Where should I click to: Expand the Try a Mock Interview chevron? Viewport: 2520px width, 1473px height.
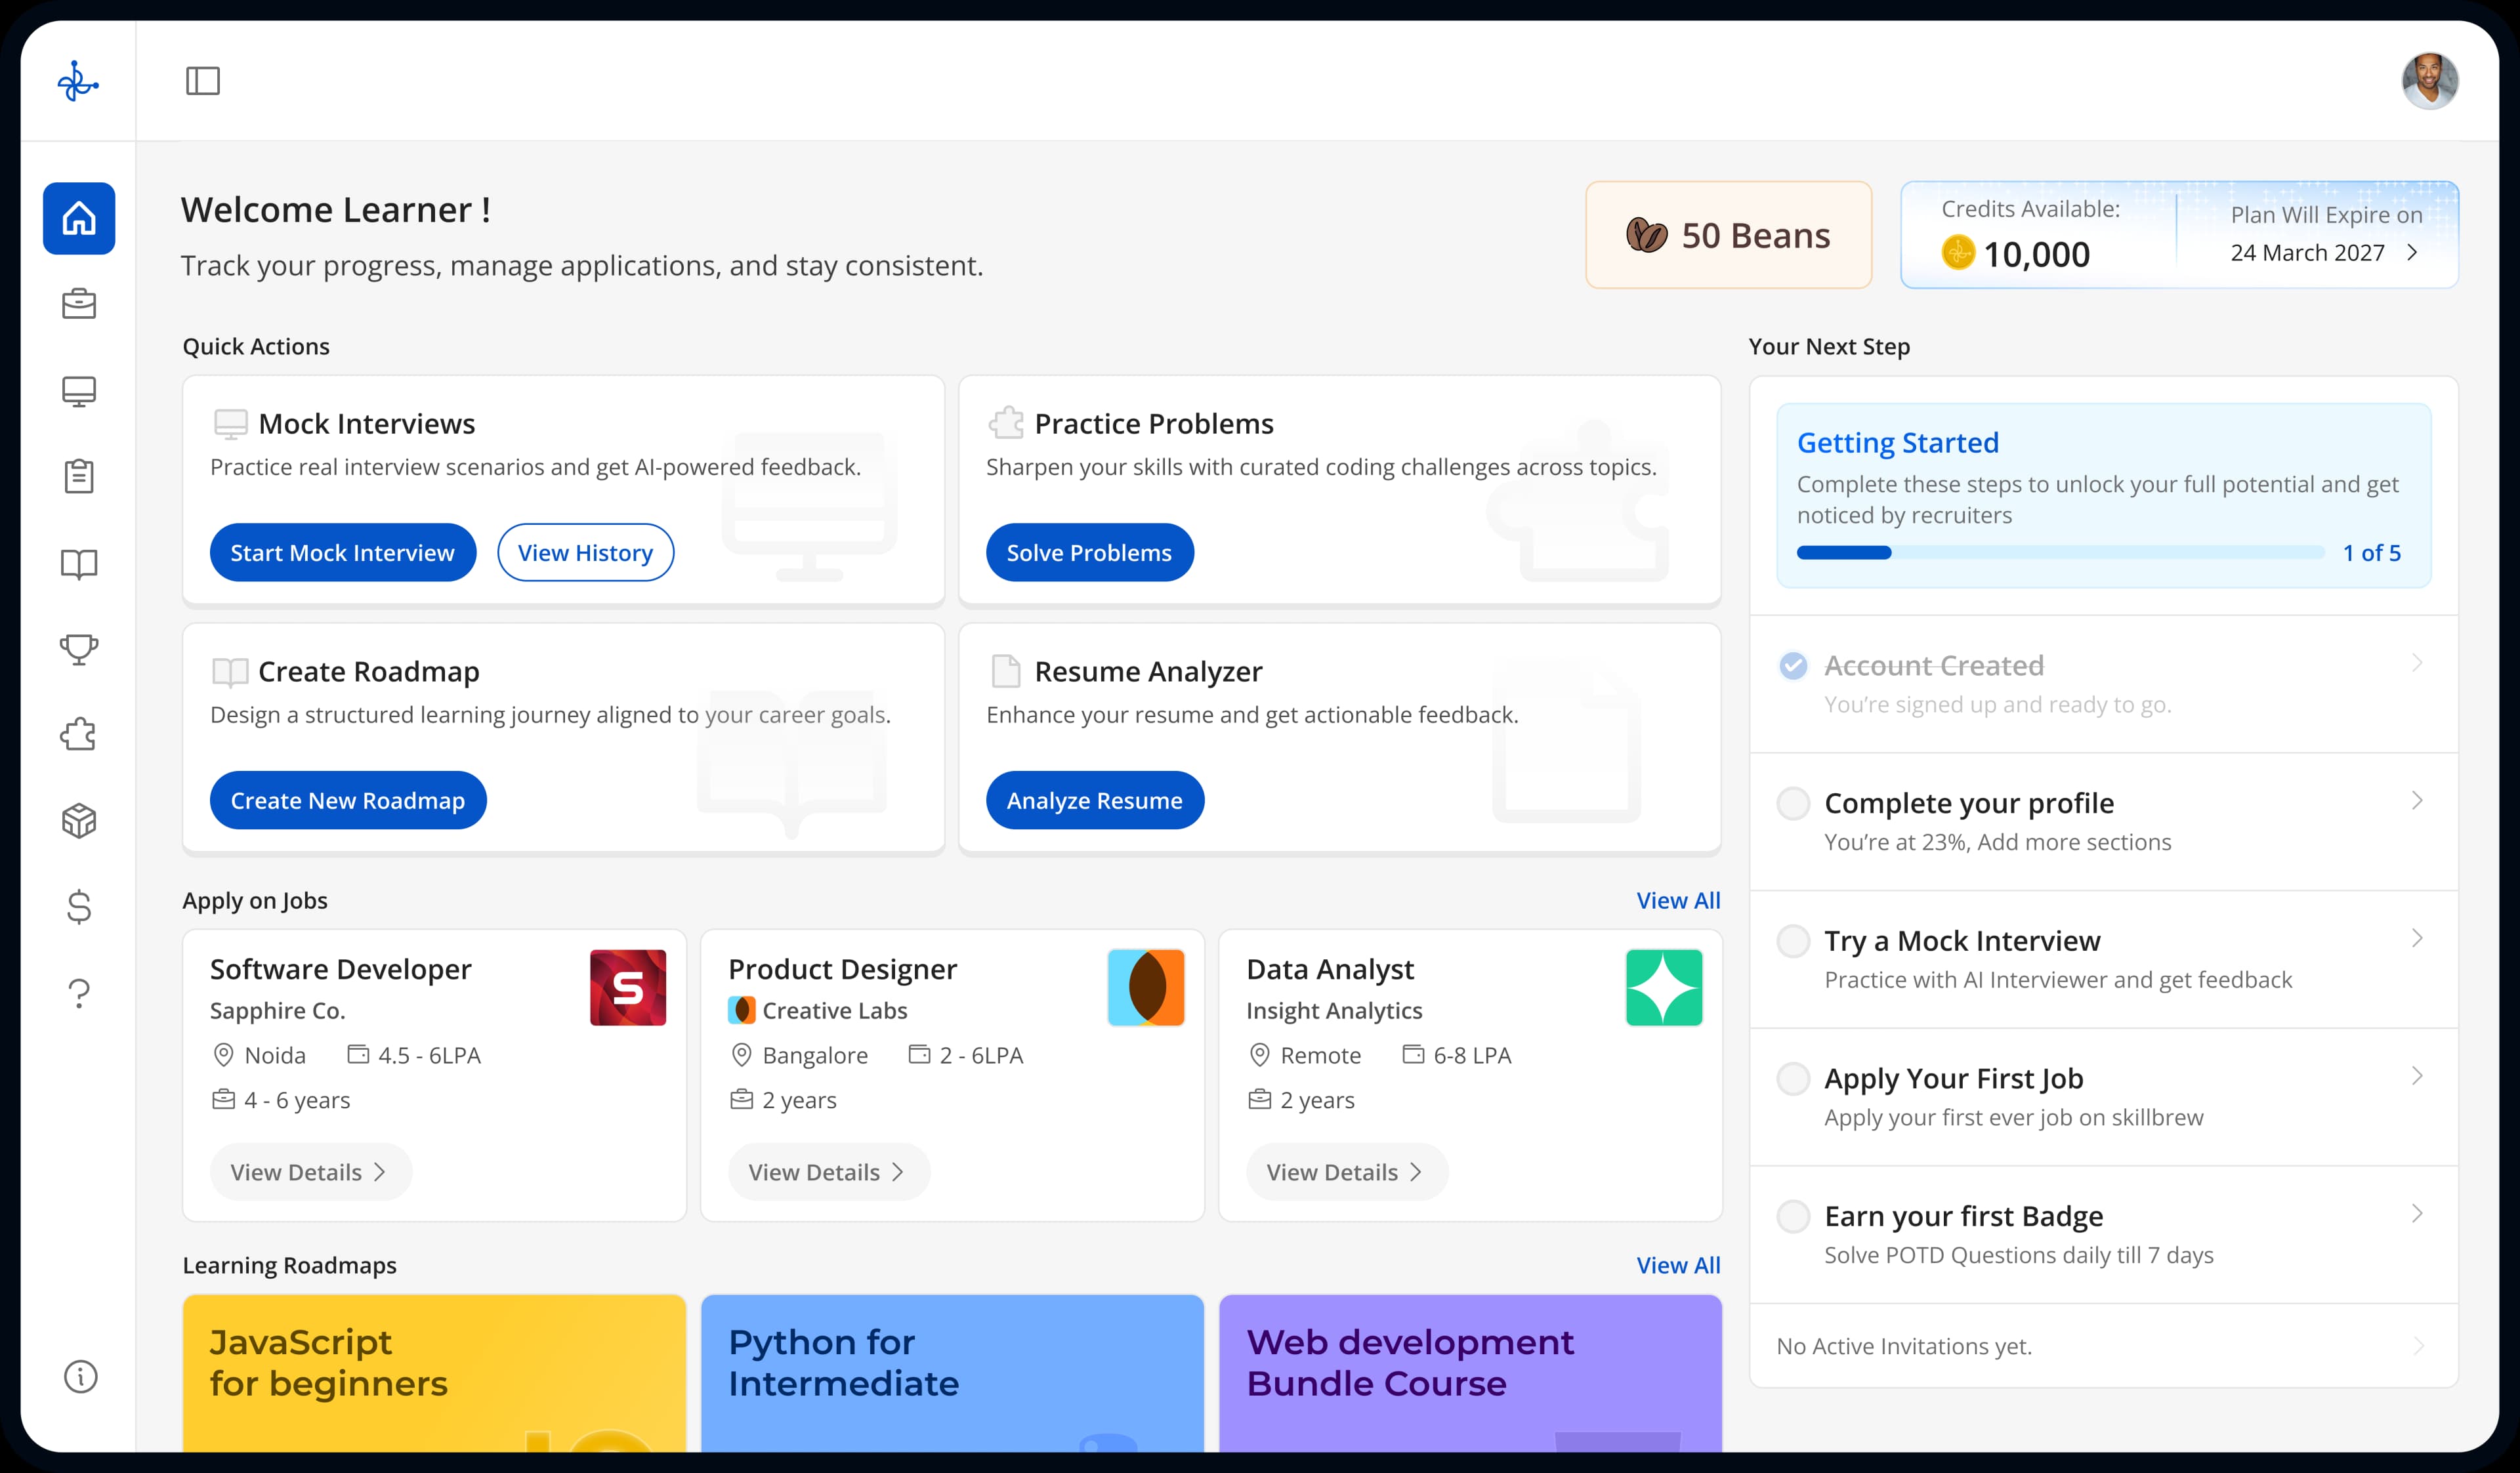(2417, 938)
